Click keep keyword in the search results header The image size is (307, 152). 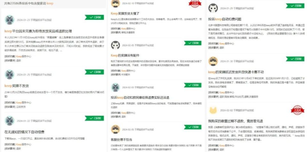click(x=50, y=3)
